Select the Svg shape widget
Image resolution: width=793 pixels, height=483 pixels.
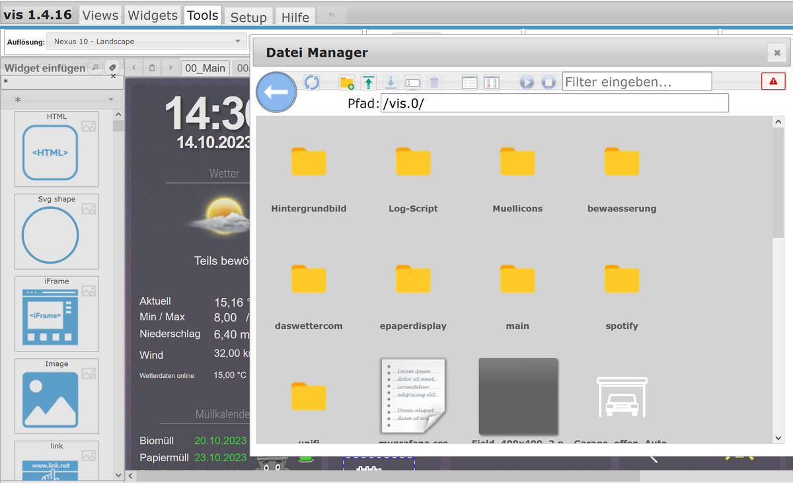click(x=57, y=231)
